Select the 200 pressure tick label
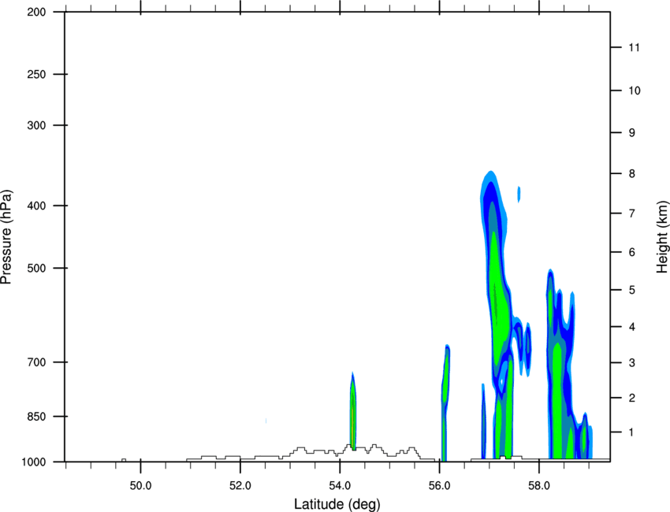The image size is (670, 512). [x=37, y=12]
